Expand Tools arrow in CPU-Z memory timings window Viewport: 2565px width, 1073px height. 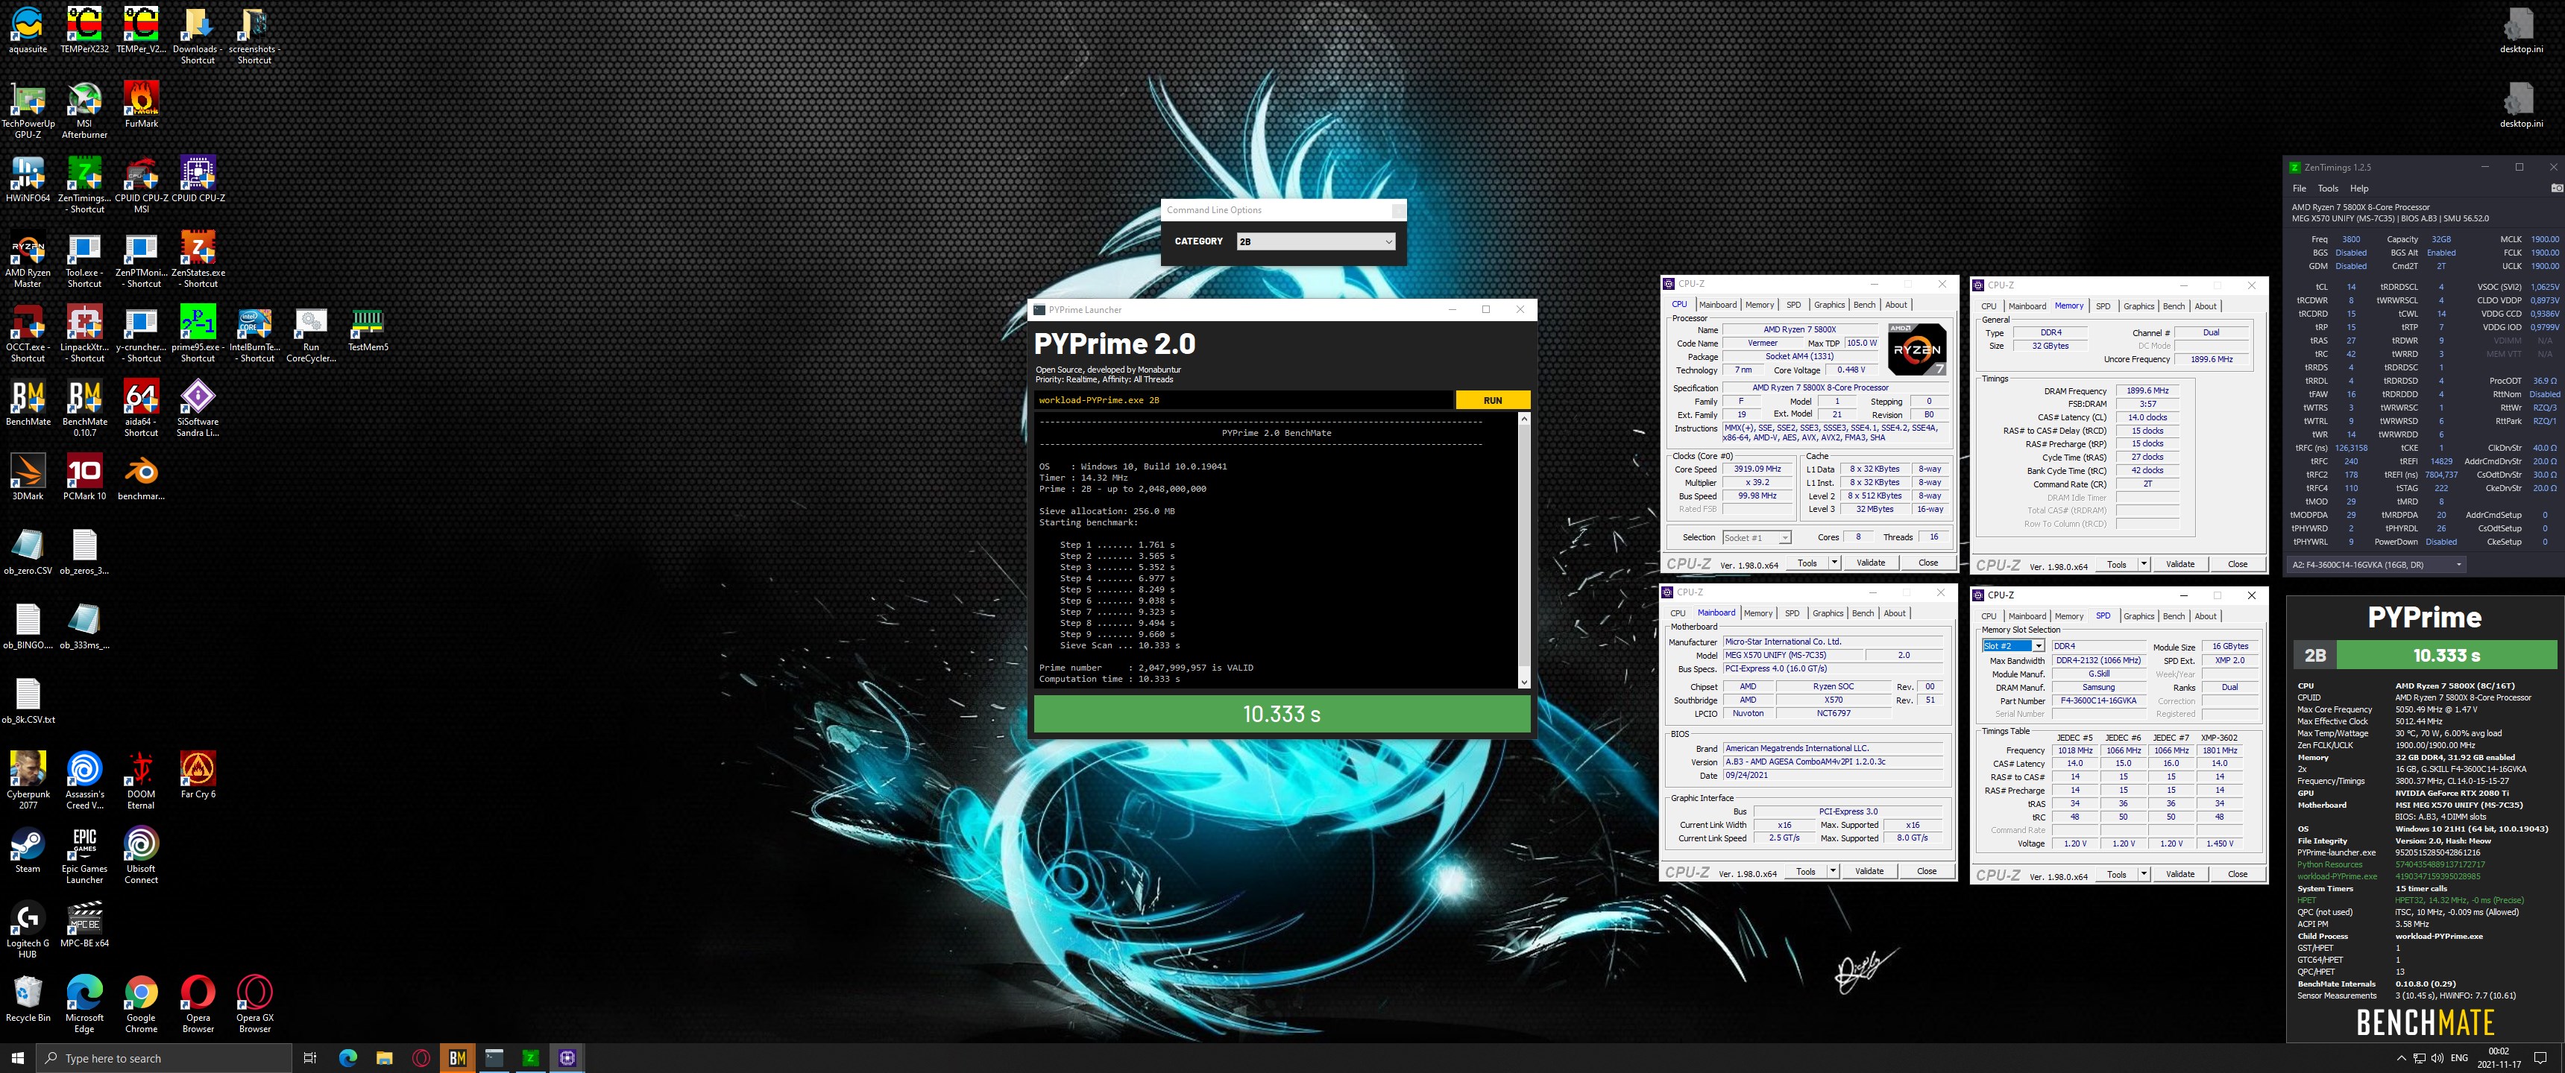[x=2144, y=564]
